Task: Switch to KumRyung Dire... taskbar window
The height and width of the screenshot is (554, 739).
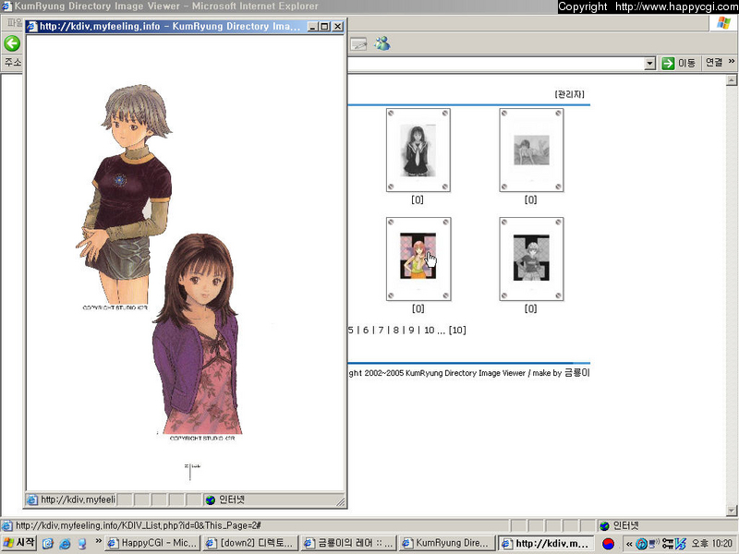Action: click(447, 543)
